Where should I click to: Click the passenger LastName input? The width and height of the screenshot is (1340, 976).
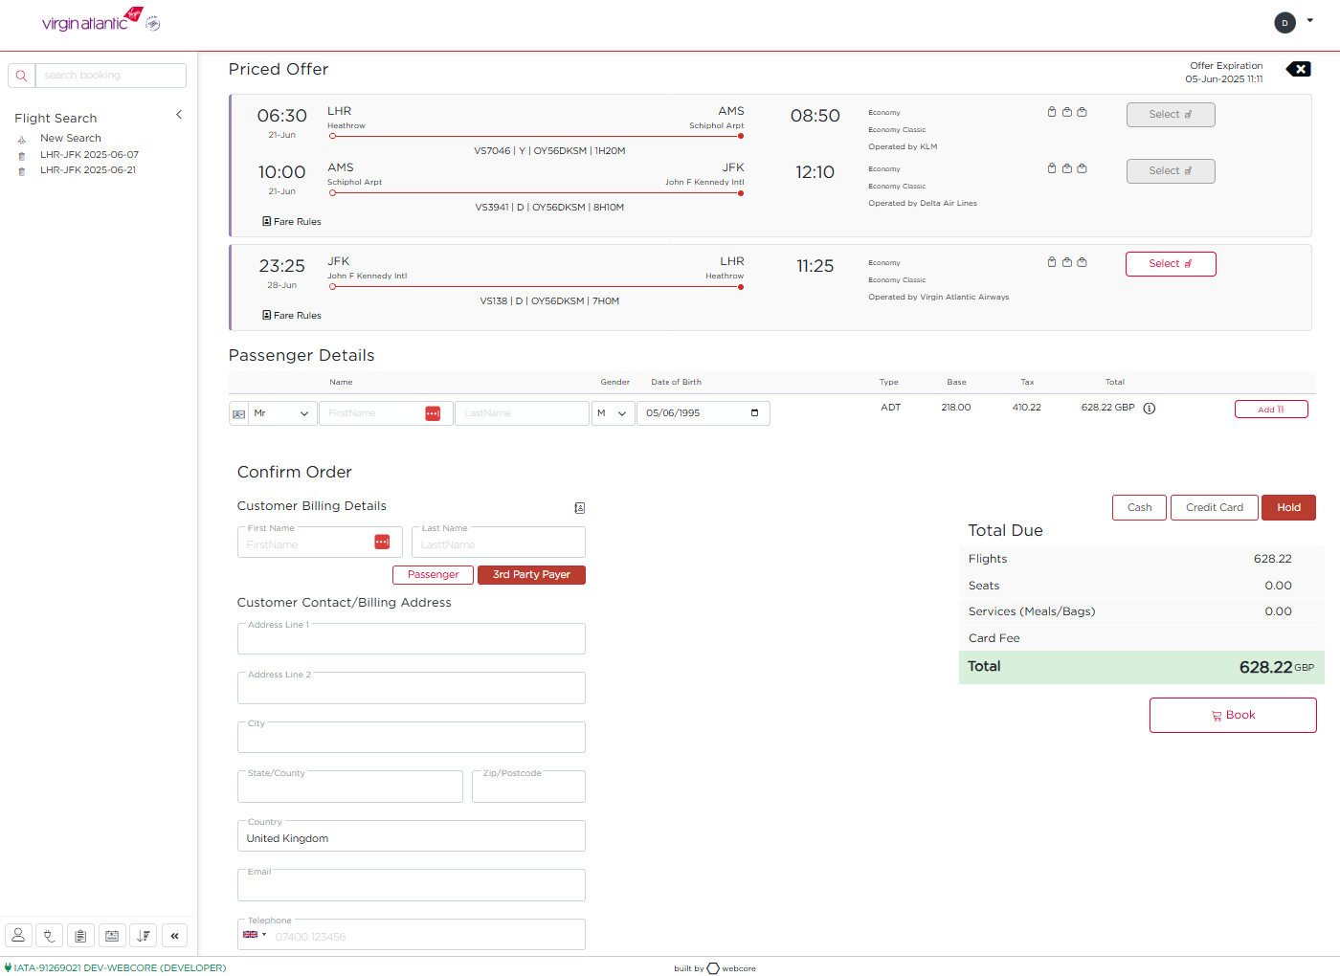[522, 413]
